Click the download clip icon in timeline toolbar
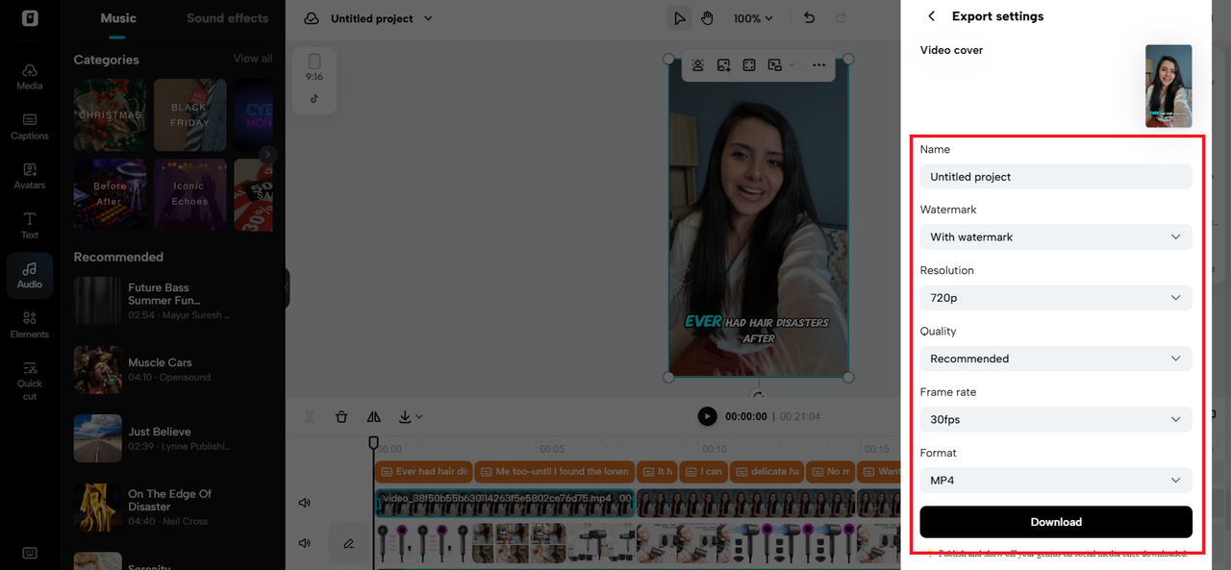1231x570 pixels. coord(405,416)
